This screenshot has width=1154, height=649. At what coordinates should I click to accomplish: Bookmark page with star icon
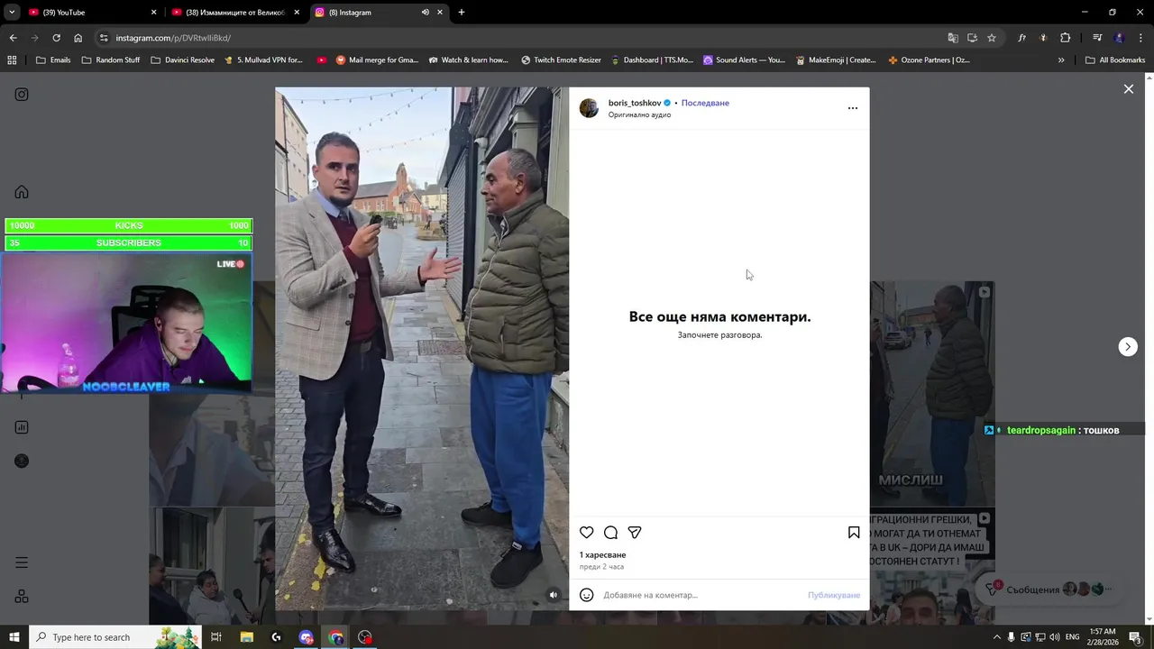click(x=992, y=38)
